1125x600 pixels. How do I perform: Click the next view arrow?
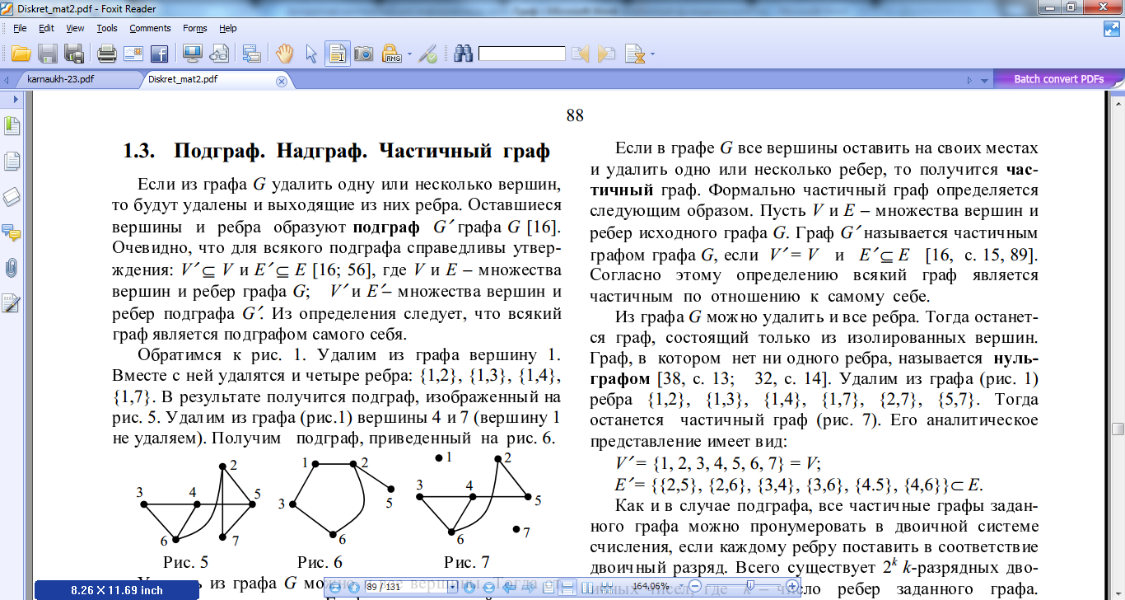point(528,587)
